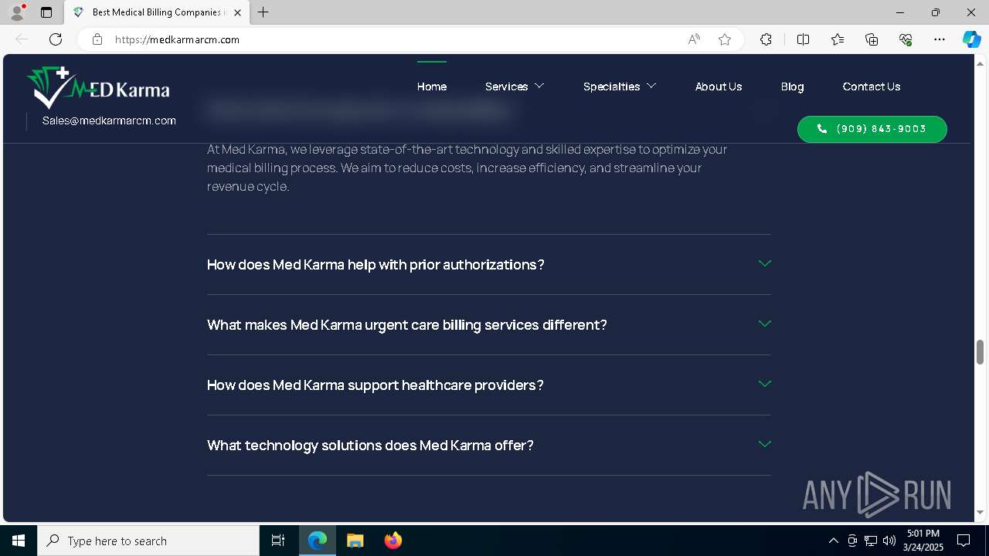Open the Windows Start menu
The width and height of the screenshot is (989, 556).
point(19,541)
